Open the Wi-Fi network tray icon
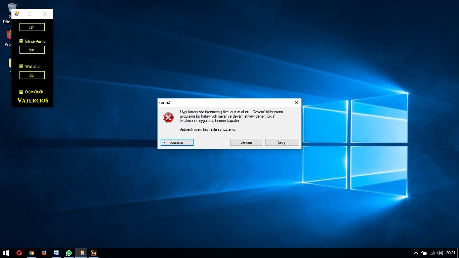 [x=432, y=253]
